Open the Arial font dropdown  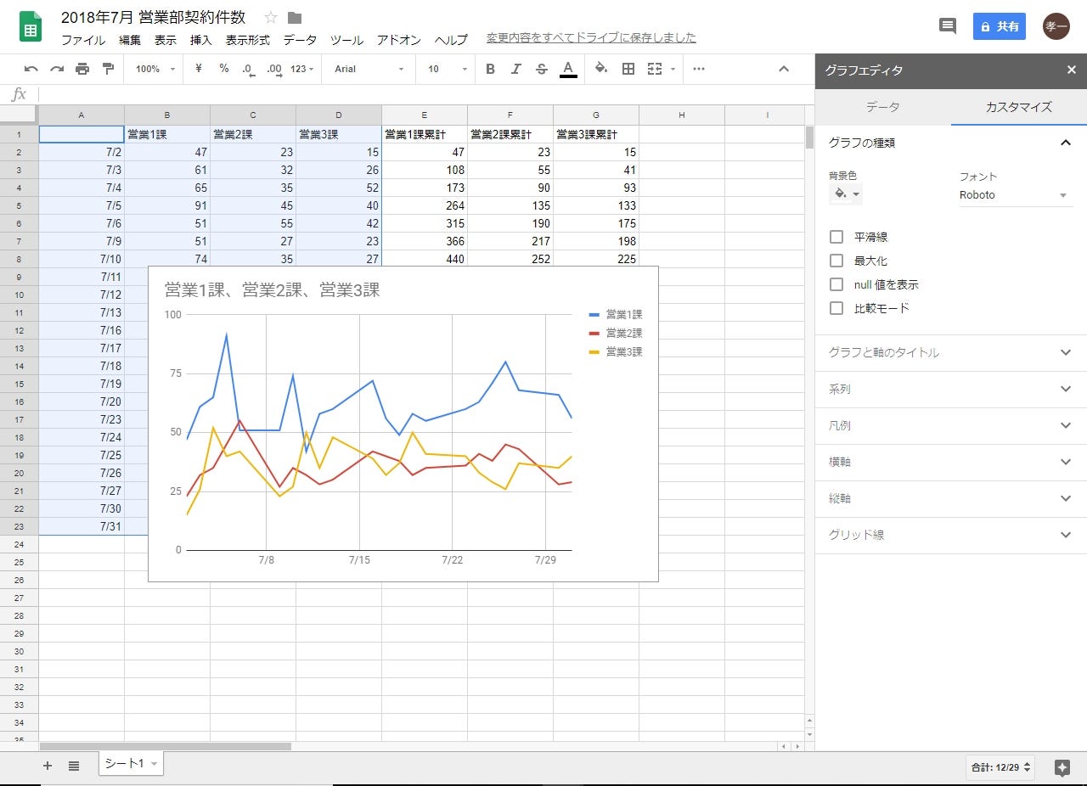(x=369, y=69)
